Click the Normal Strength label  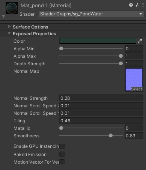pyautogui.click(x=30, y=98)
